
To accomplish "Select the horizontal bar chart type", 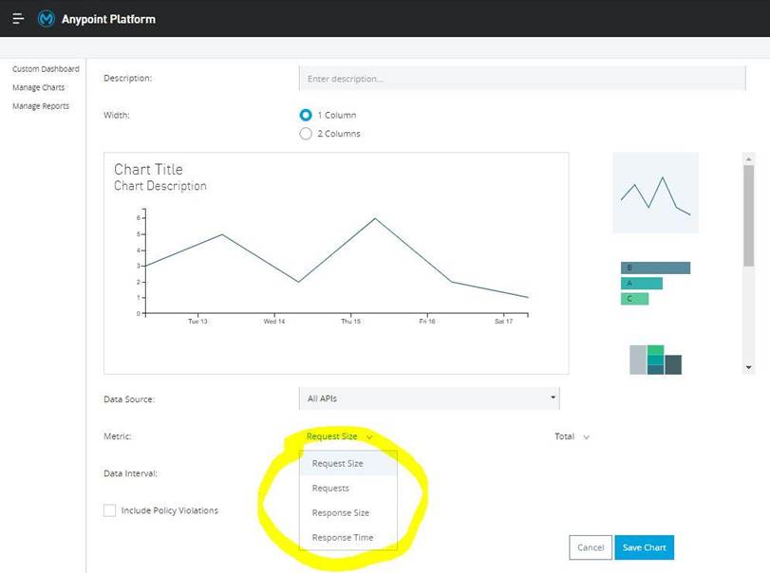I will (655, 283).
